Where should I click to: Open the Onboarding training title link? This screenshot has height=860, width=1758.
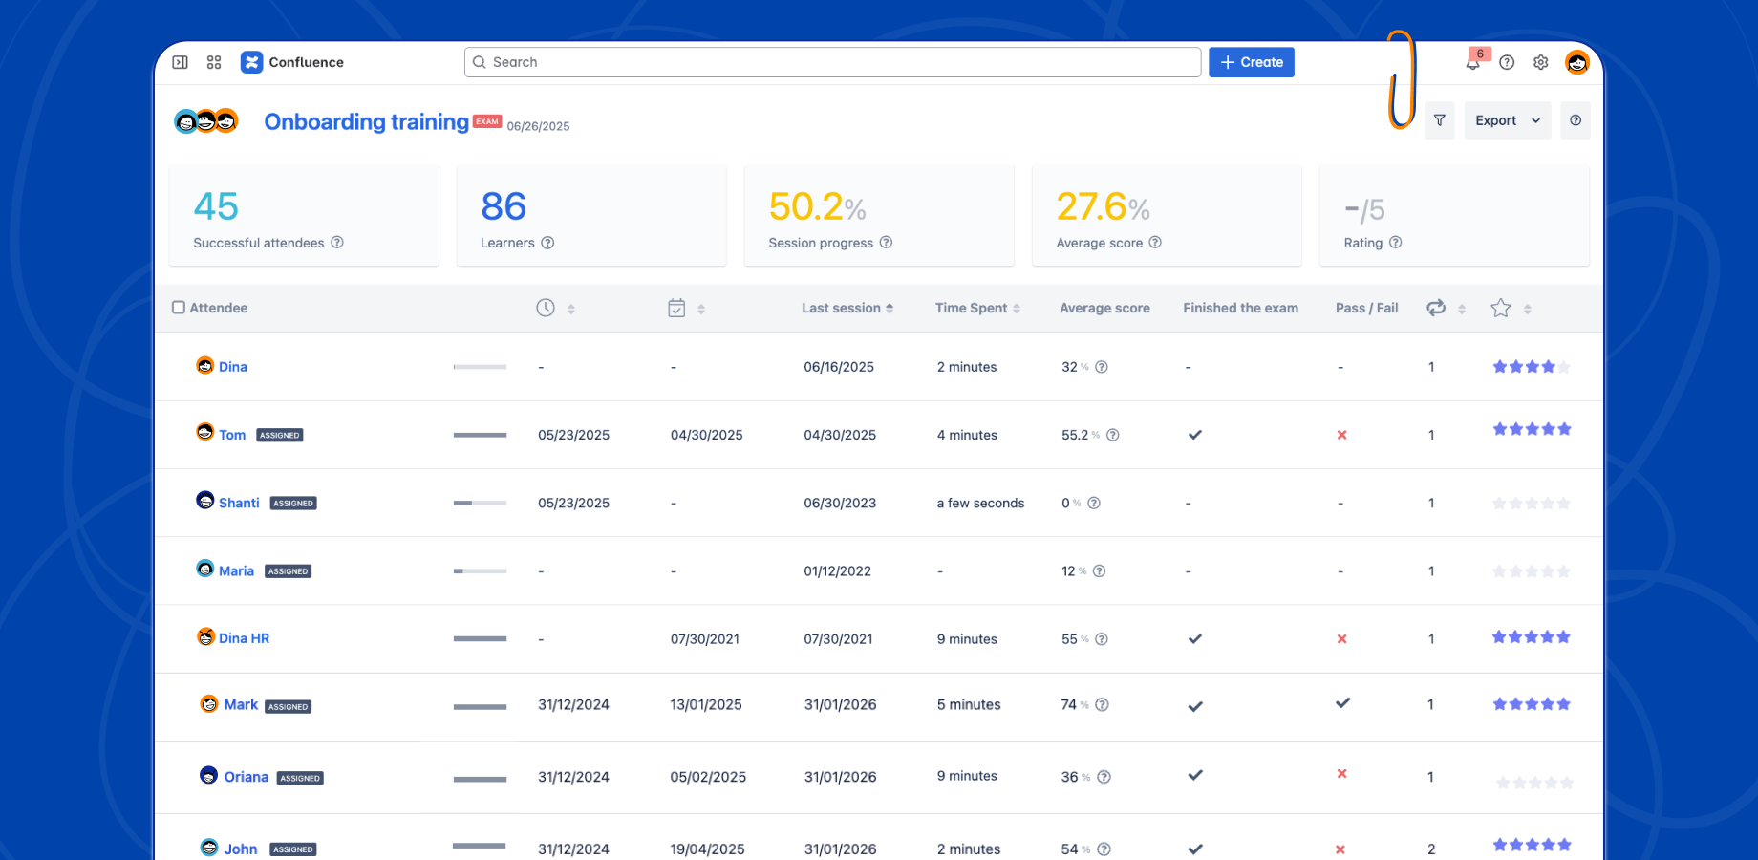tap(366, 122)
